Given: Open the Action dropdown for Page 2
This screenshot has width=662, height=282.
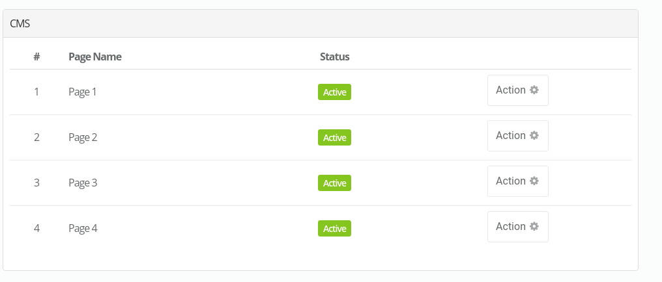Looking at the screenshot, I should click(x=518, y=136).
